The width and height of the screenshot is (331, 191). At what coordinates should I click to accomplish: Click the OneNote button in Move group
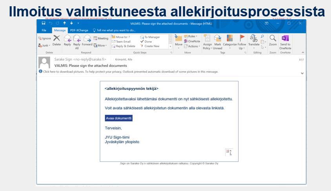[x=192, y=41]
